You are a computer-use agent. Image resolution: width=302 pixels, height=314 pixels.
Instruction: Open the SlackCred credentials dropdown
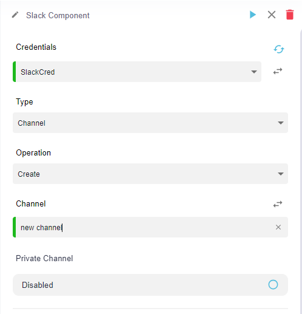(137, 72)
